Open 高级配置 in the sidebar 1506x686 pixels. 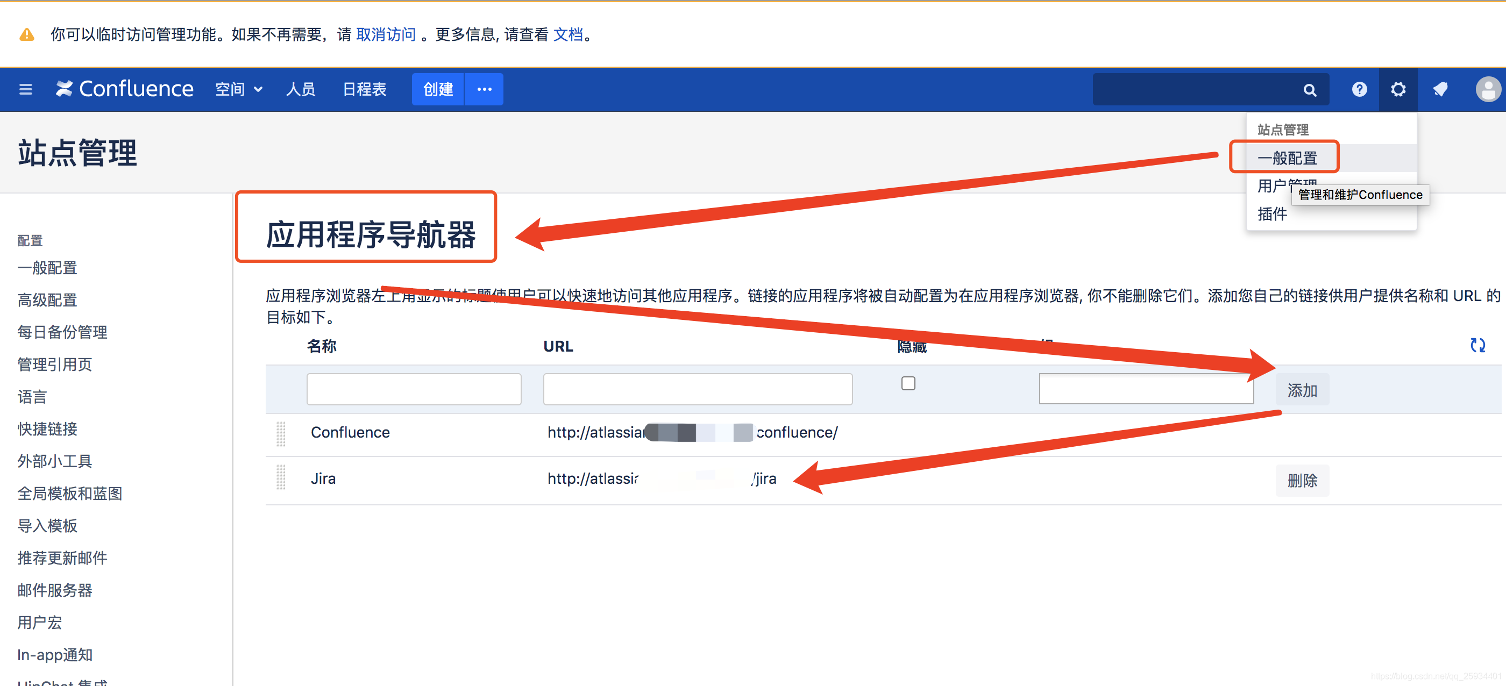47,301
